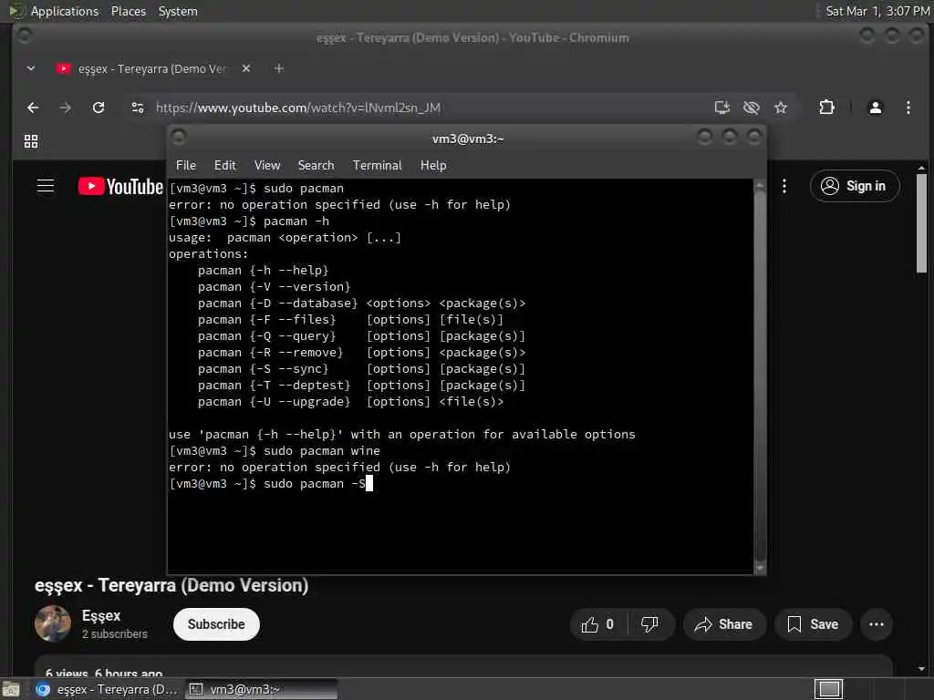Image resolution: width=934 pixels, height=700 pixels.
Task: Click the YouTube Sign in button
Action: [x=854, y=186]
